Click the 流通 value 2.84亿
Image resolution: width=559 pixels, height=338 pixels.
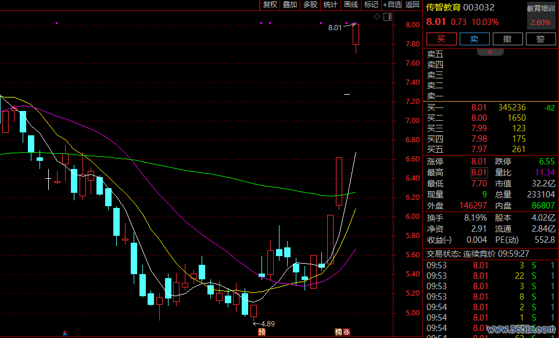click(543, 229)
